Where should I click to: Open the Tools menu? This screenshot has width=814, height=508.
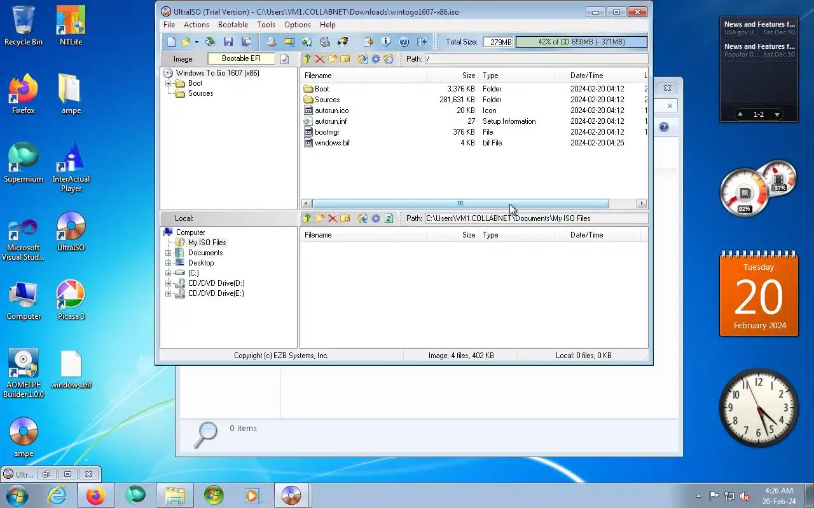266,25
